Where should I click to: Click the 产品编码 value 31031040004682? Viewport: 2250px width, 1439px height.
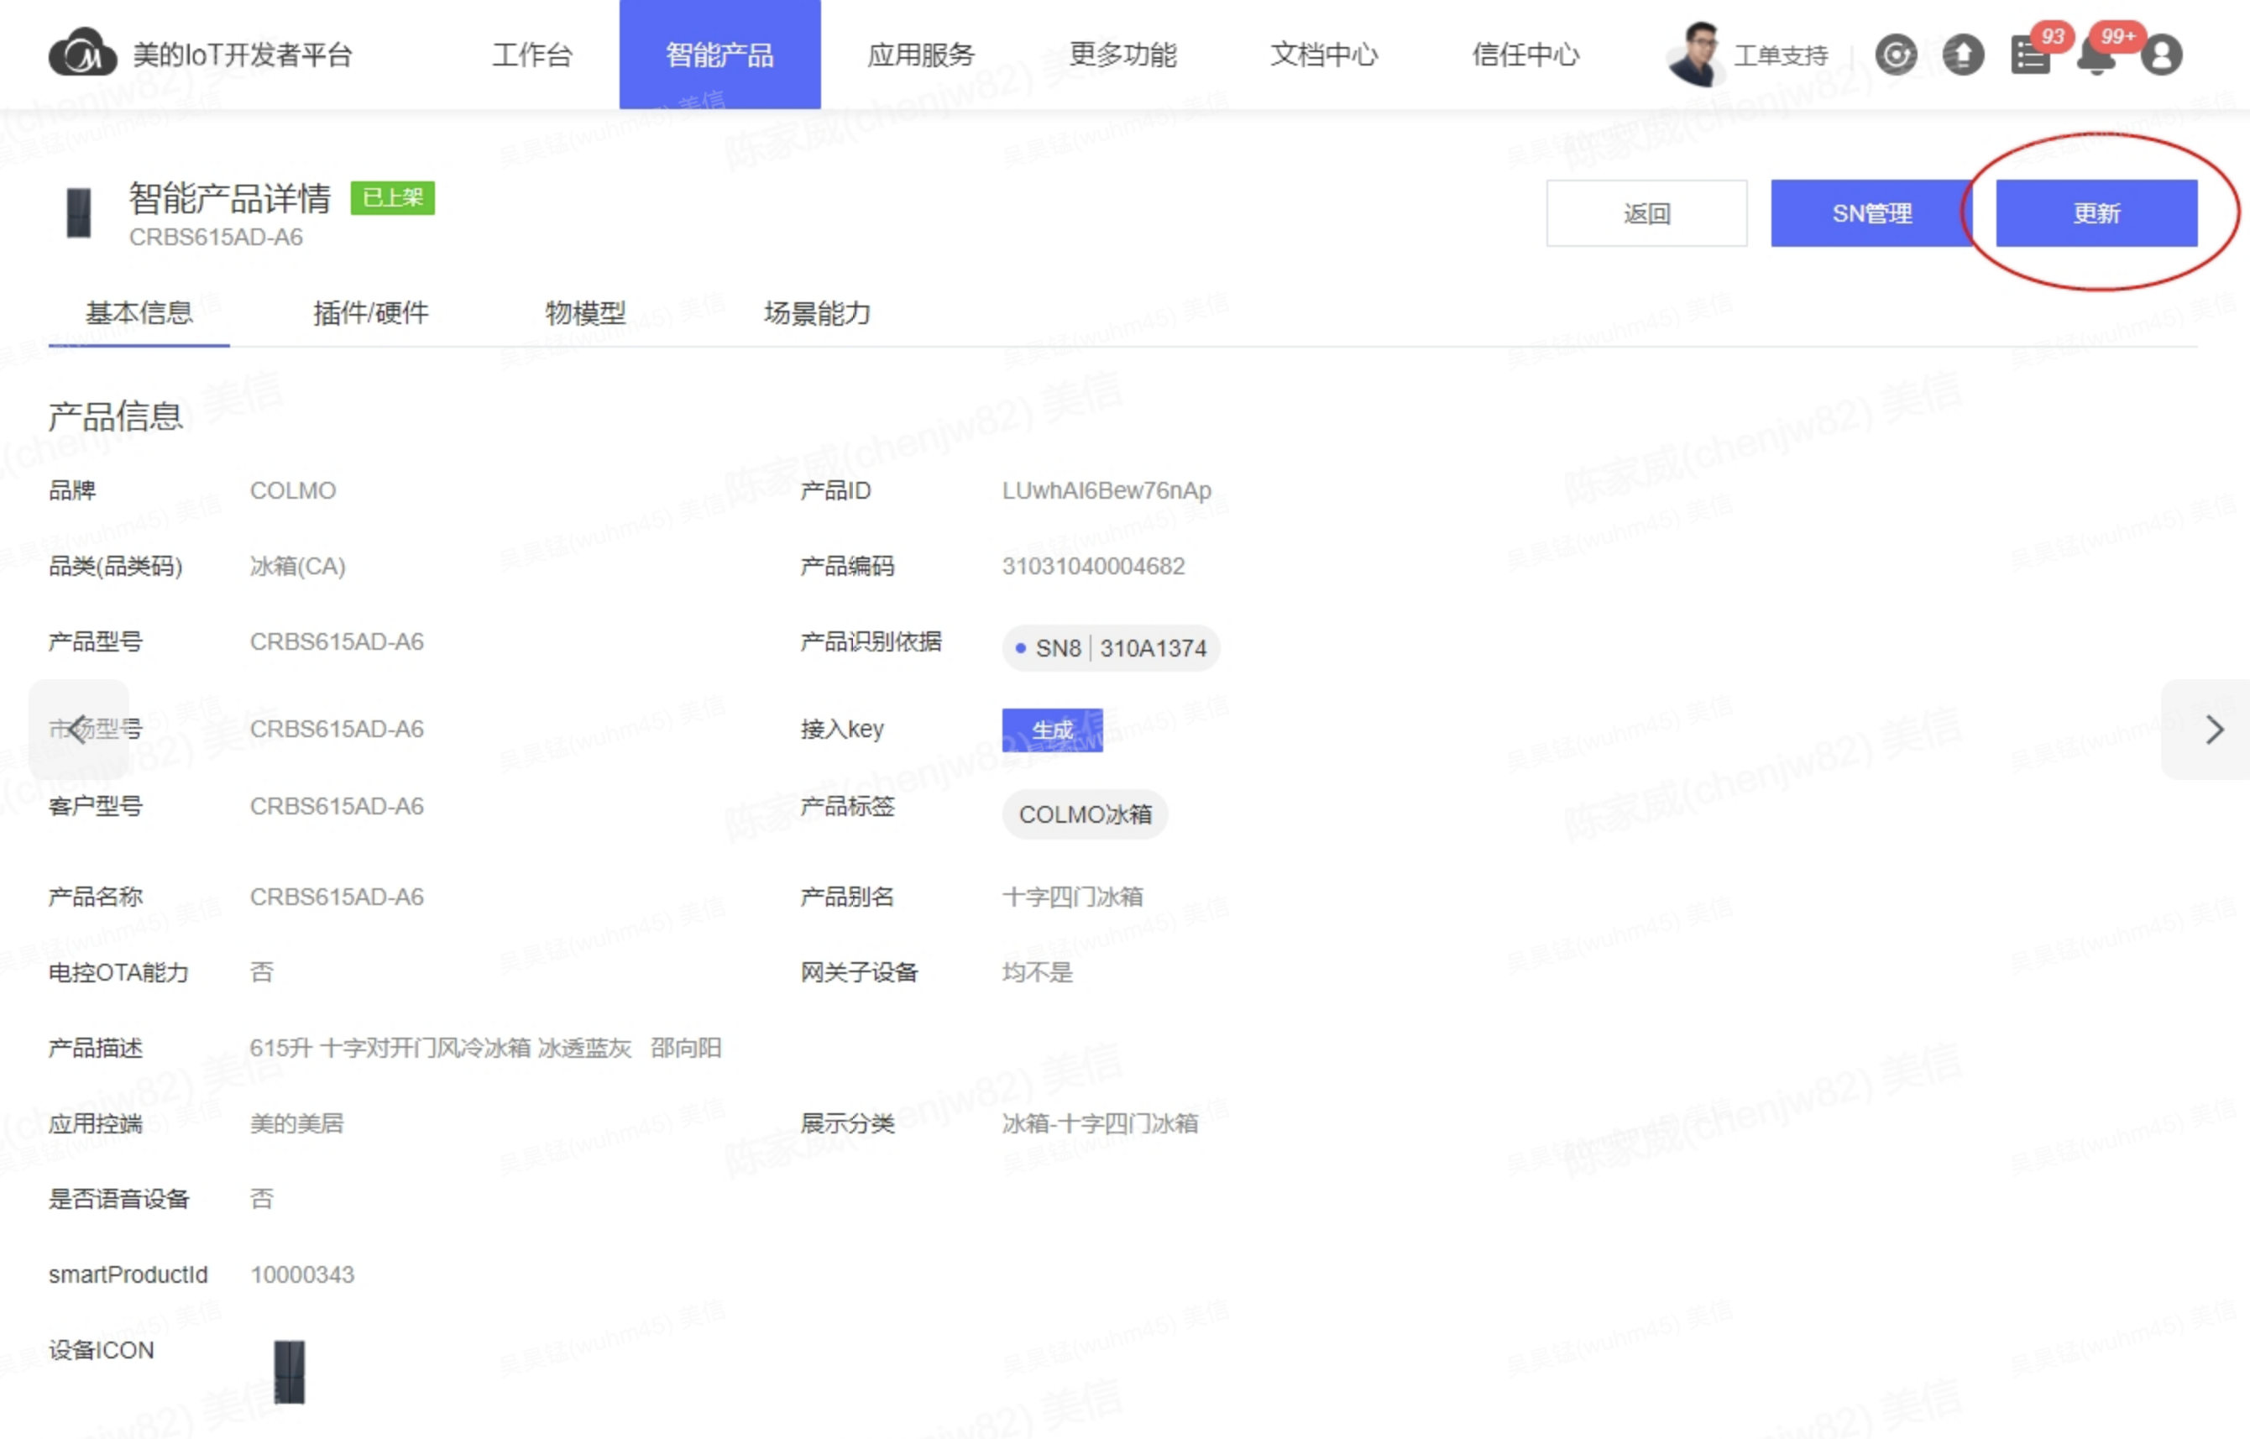[x=1093, y=566]
